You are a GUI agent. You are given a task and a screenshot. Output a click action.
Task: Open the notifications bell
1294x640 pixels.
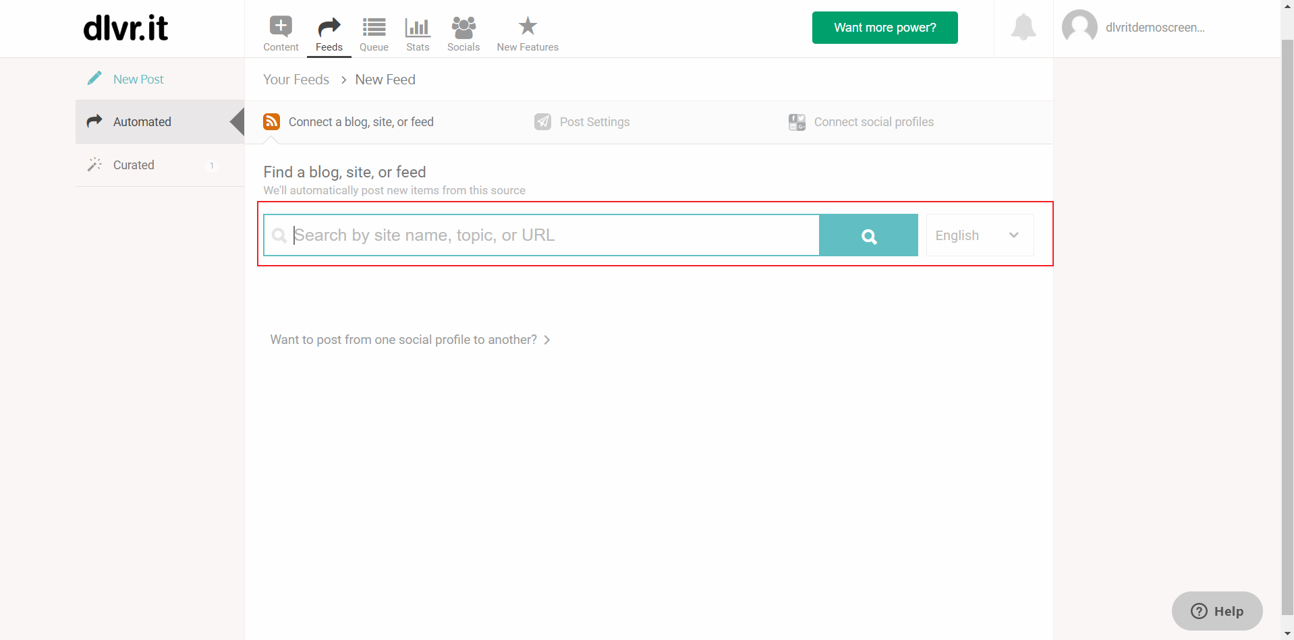1023,27
